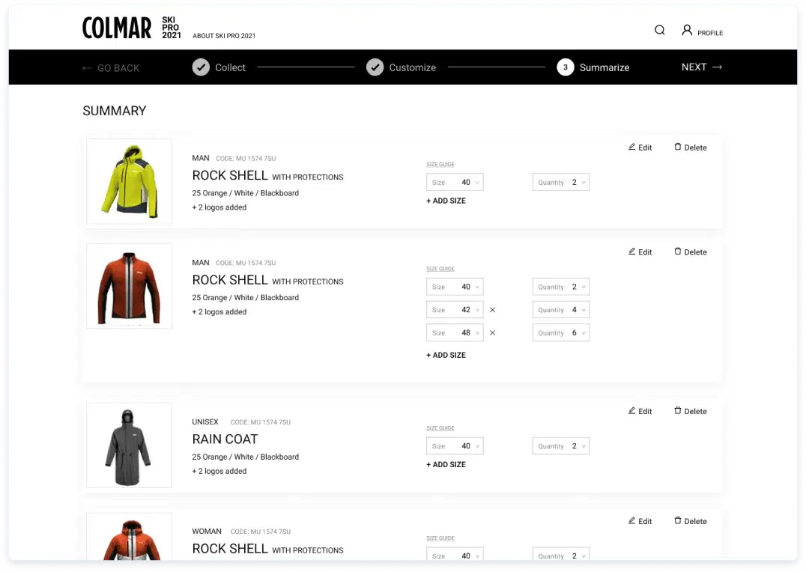Open size 40 dropdown of red jacket
This screenshot has width=806, height=572.
455,287
